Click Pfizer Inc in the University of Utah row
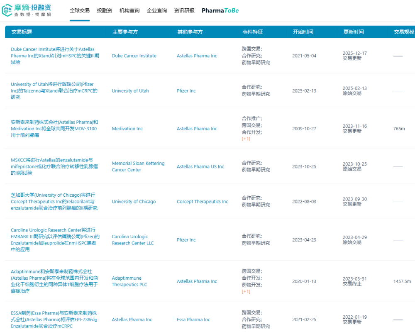The width and height of the screenshot is (415, 332). point(186,90)
